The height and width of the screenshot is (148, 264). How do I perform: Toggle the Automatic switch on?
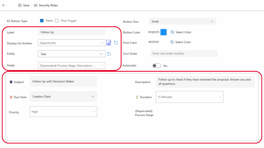coord(156,66)
